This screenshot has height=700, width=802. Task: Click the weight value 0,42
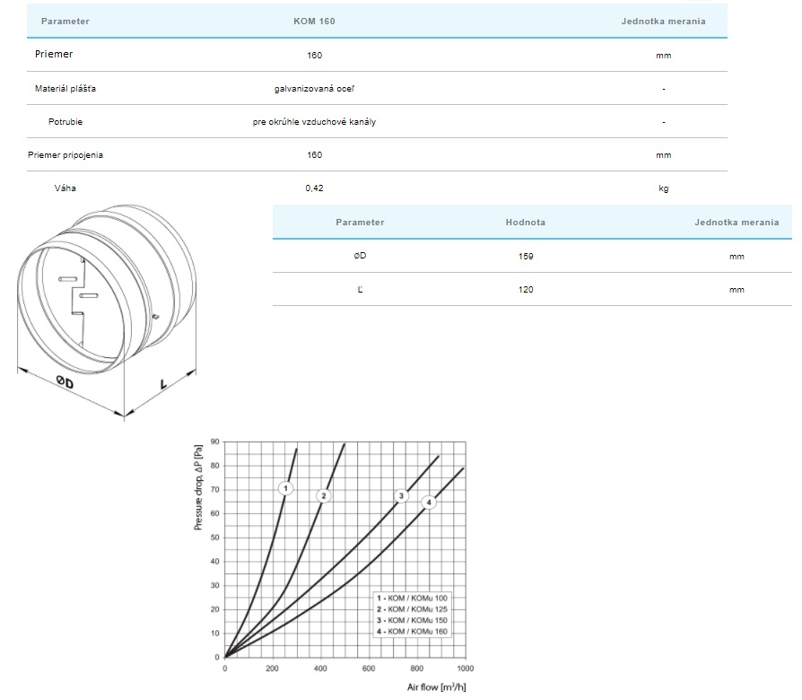click(x=314, y=188)
